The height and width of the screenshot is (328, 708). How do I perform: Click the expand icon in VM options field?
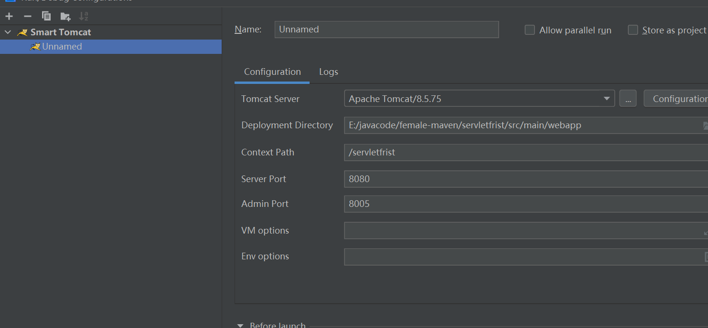point(705,232)
